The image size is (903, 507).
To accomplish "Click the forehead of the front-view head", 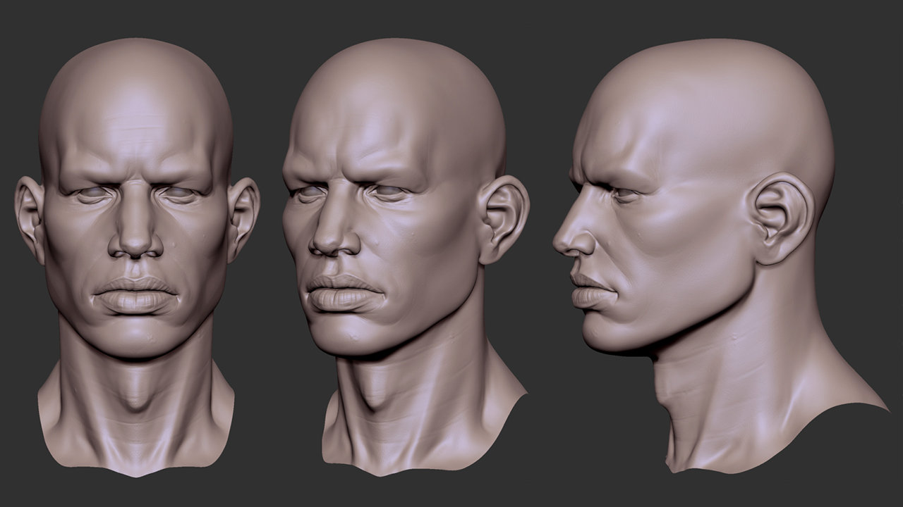I will tap(134, 127).
